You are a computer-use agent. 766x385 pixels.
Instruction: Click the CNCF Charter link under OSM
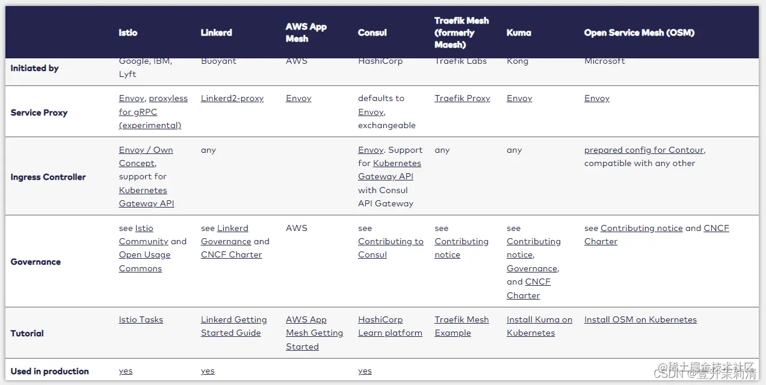pos(656,235)
